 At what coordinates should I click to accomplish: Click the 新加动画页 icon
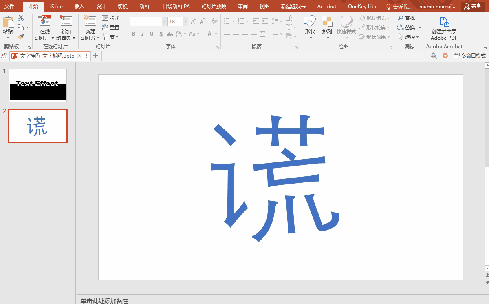click(x=66, y=21)
